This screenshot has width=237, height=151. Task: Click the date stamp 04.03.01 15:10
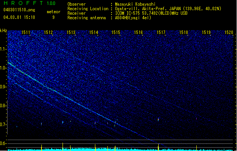19,17
